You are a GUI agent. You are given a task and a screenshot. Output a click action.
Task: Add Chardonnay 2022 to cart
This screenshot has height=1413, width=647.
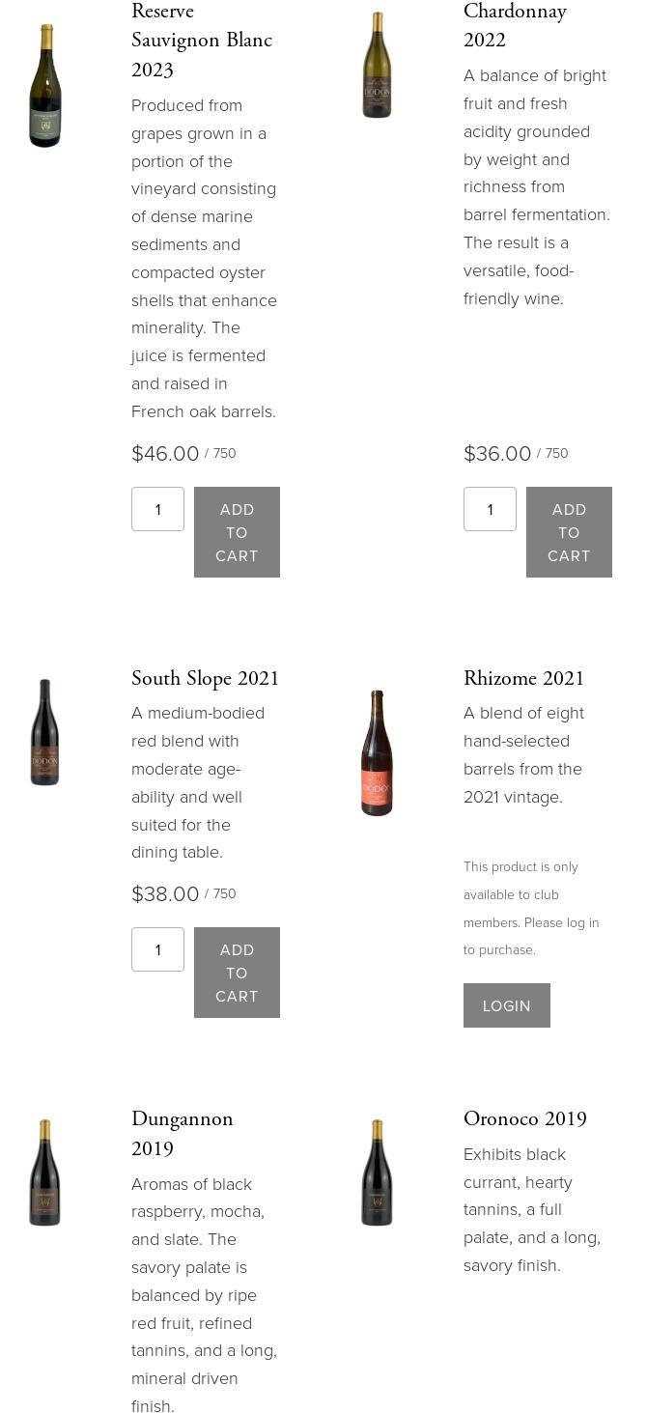pos(569,532)
